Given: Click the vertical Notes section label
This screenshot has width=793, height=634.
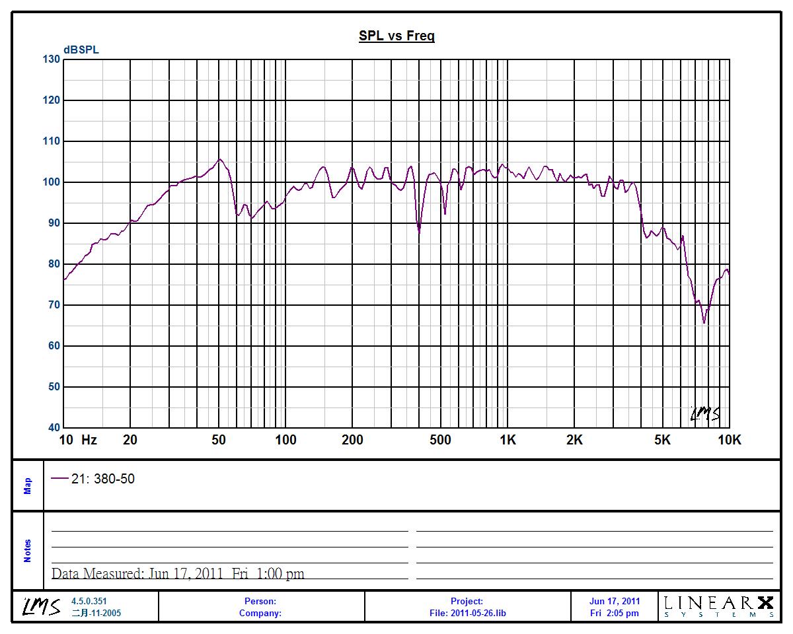Looking at the screenshot, I should 28,551.
